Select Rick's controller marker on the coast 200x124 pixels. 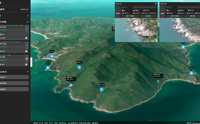[x=48, y=68]
